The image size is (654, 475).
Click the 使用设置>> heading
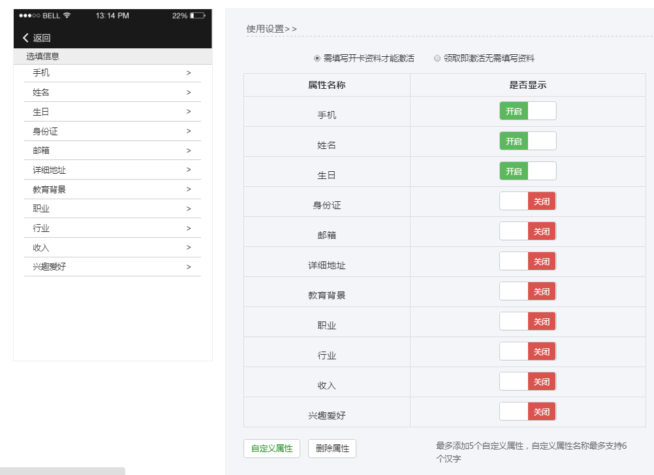click(x=272, y=29)
